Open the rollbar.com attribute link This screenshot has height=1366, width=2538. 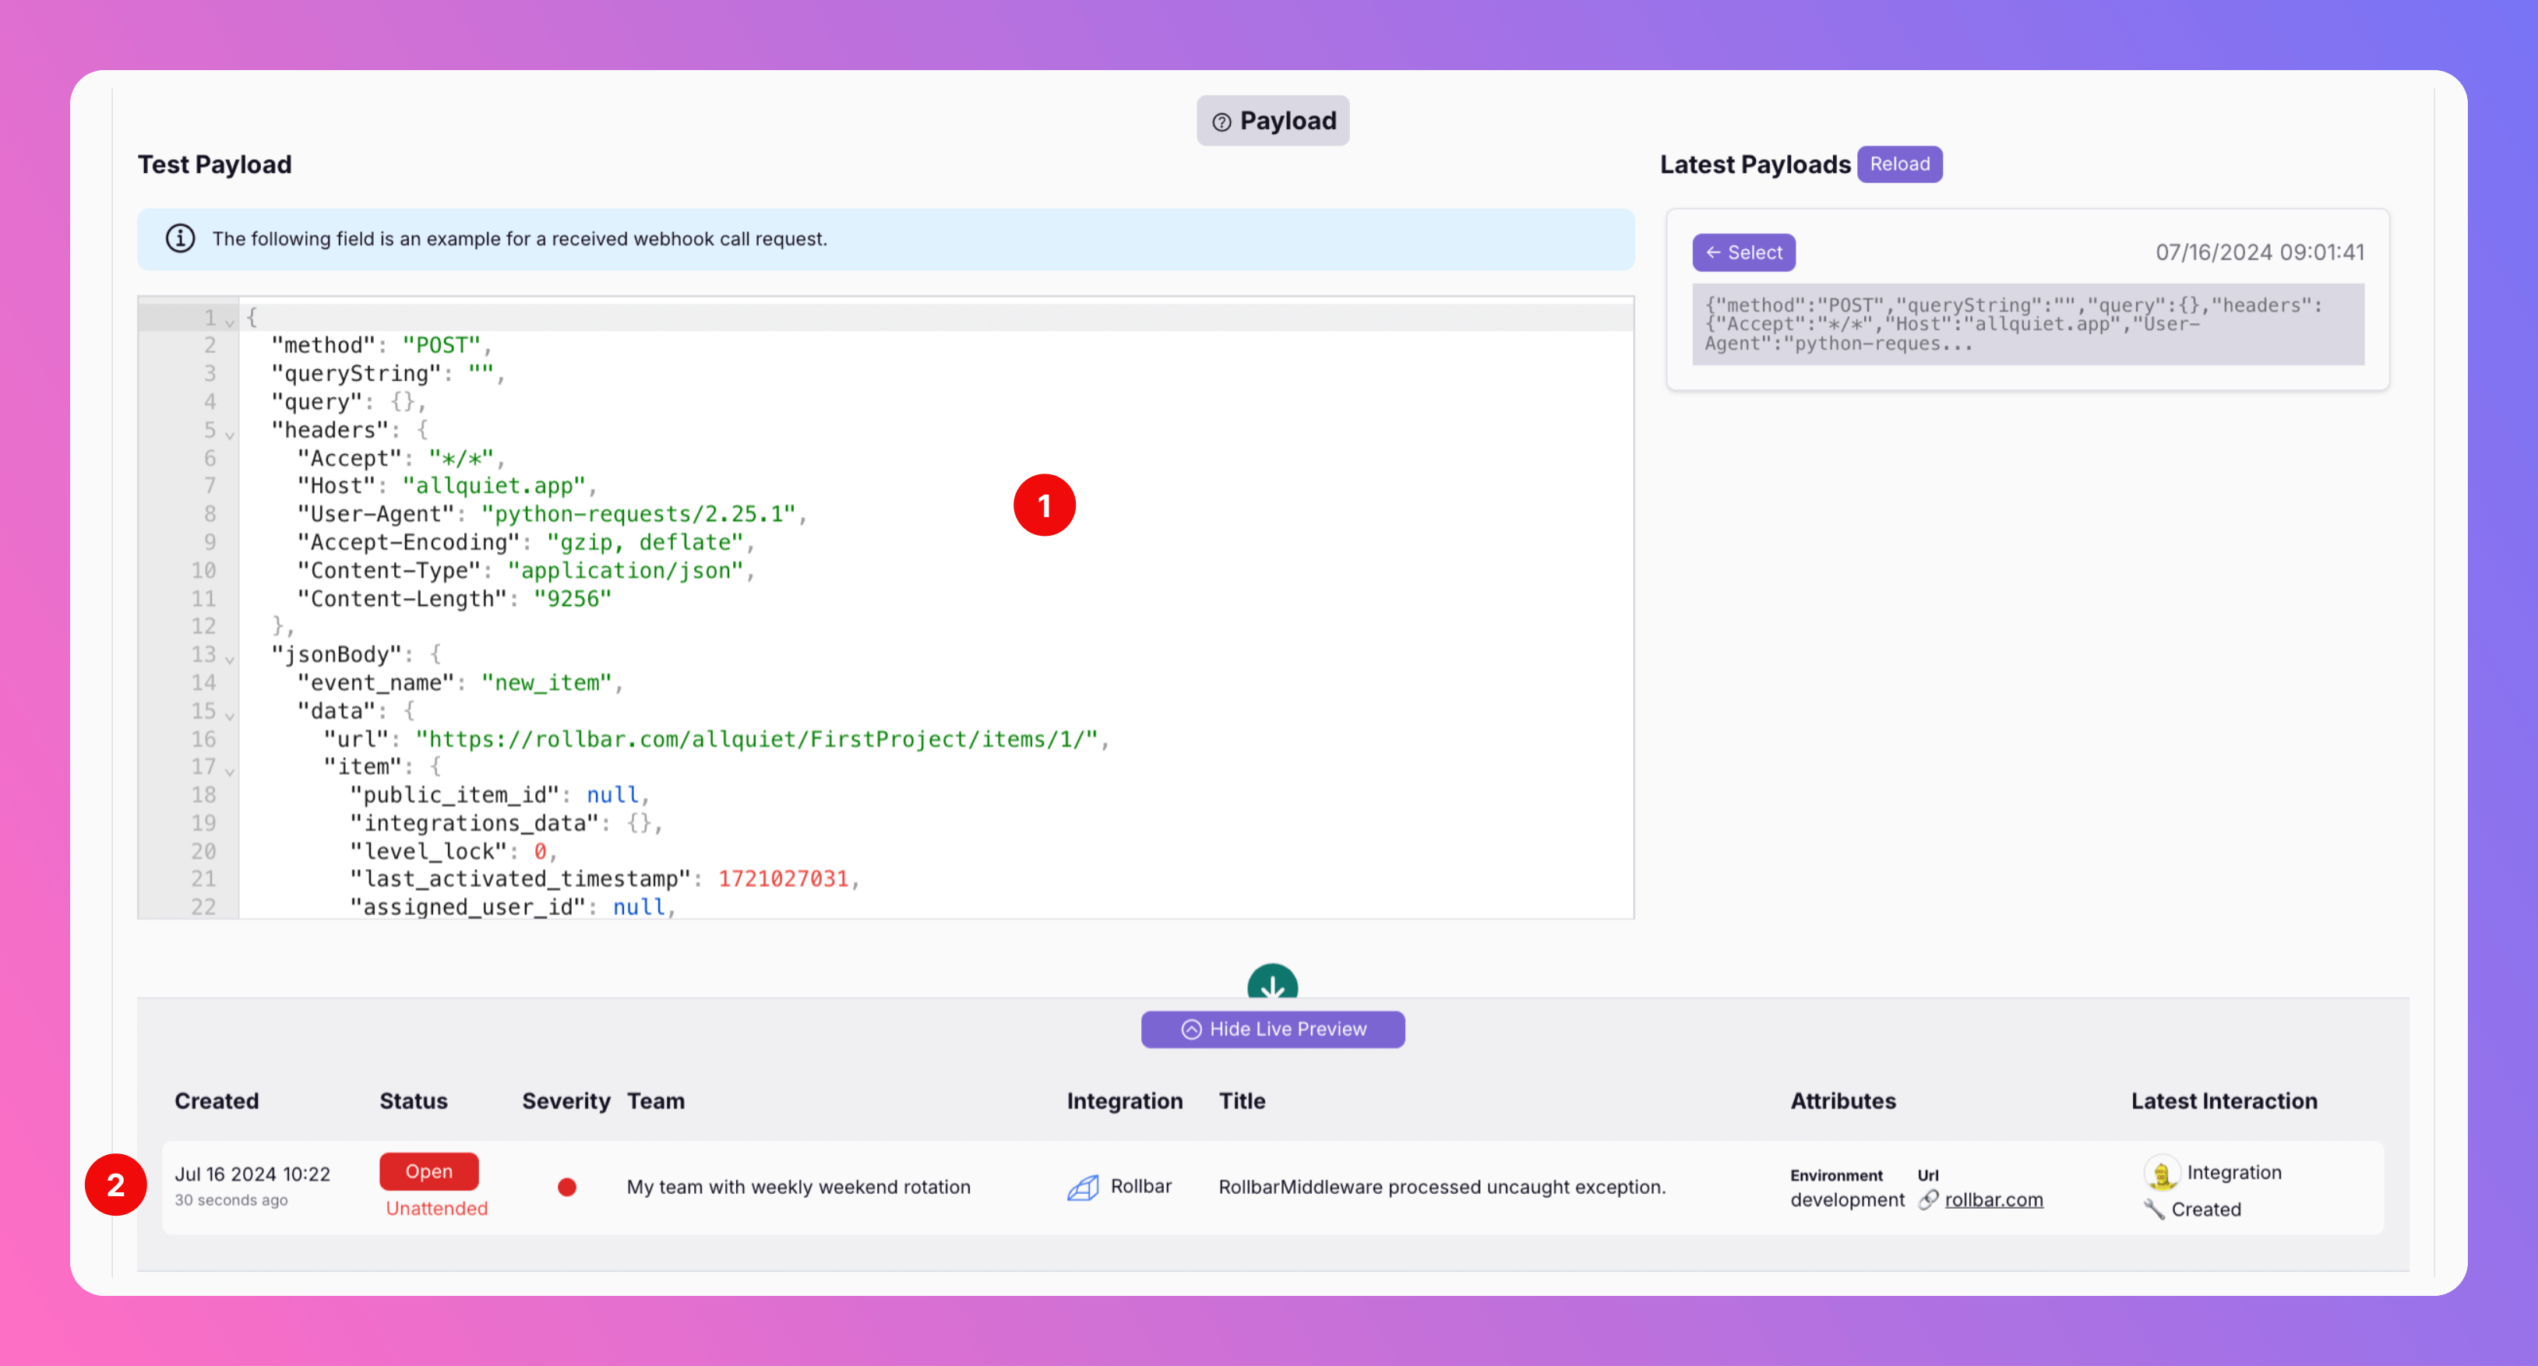[x=1993, y=1199]
